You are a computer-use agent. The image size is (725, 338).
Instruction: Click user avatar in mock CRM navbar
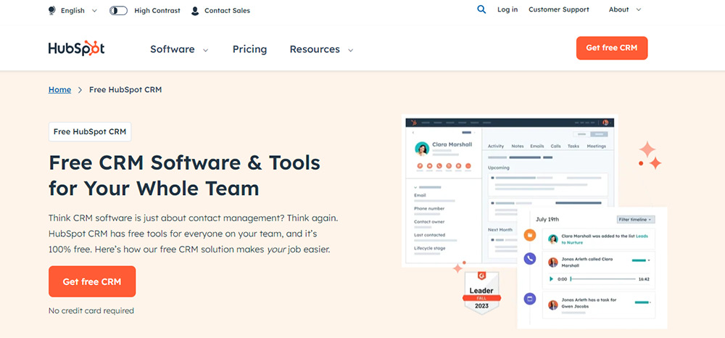pos(605,123)
